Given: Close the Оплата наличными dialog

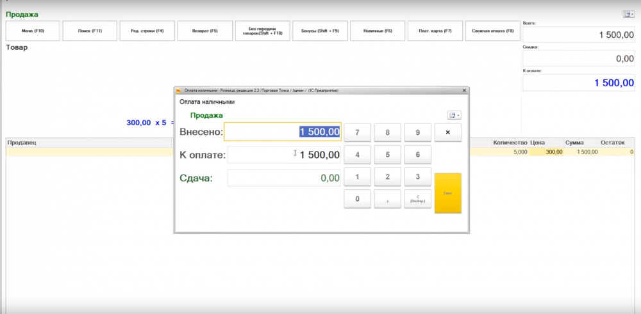Looking at the screenshot, I should 464,91.
